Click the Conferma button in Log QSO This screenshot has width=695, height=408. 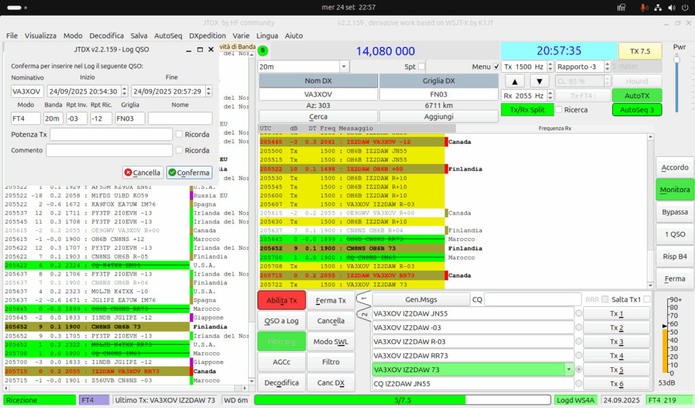pos(189,172)
